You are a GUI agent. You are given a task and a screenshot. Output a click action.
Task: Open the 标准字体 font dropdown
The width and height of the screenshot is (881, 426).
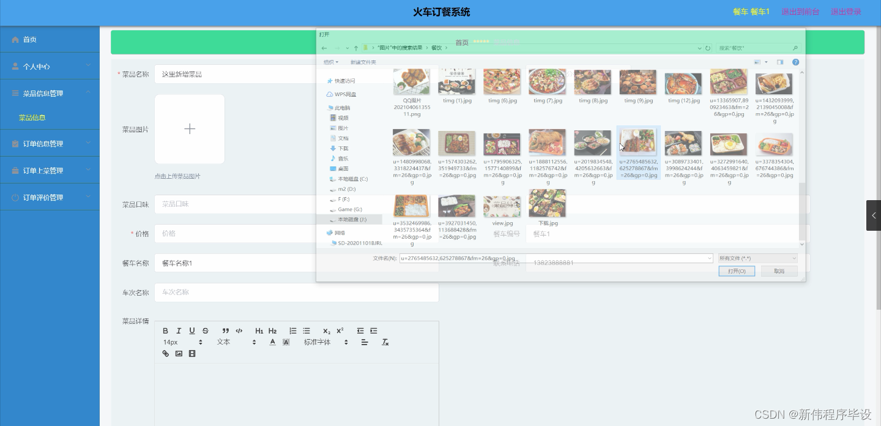pyautogui.click(x=326, y=342)
